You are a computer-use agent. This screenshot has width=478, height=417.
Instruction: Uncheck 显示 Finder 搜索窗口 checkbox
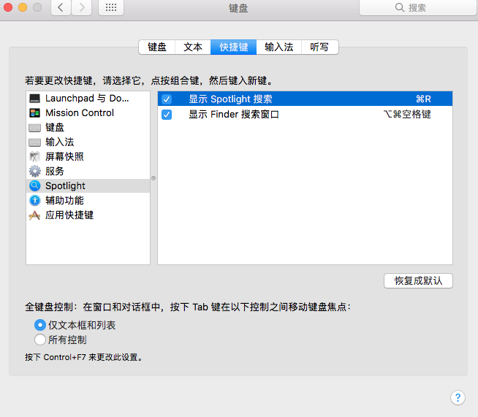click(x=167, y=115)
